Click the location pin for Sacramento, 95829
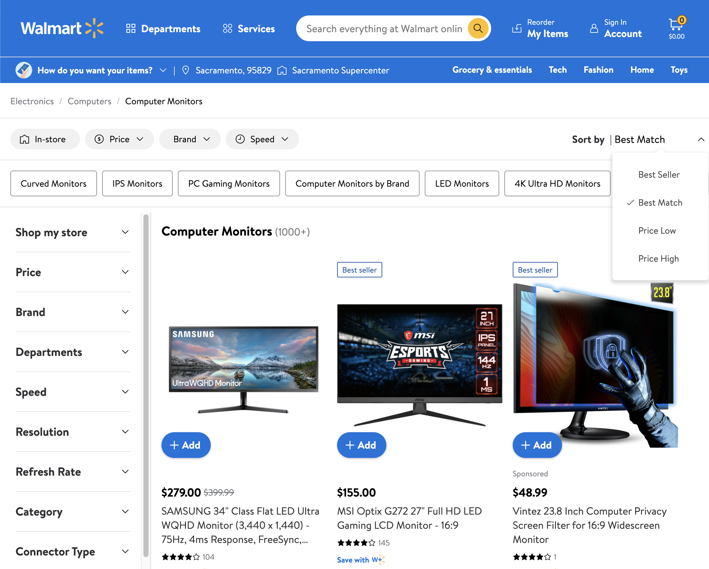The width and height of the screenshot is (709, 569). [x=186, y=70]
